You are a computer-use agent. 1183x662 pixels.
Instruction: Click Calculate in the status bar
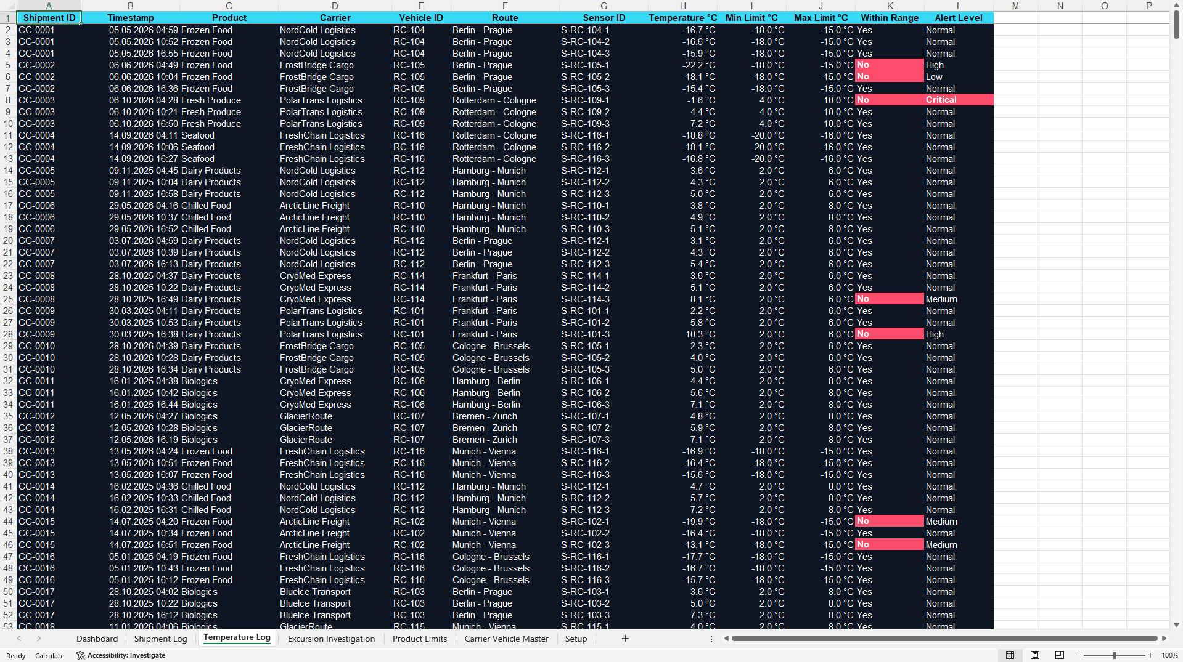tap(49, 656)
